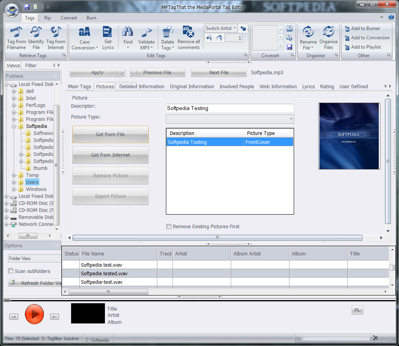Click the Get from File button
This screenshot has width=399, height=346.
coord(110,134)
